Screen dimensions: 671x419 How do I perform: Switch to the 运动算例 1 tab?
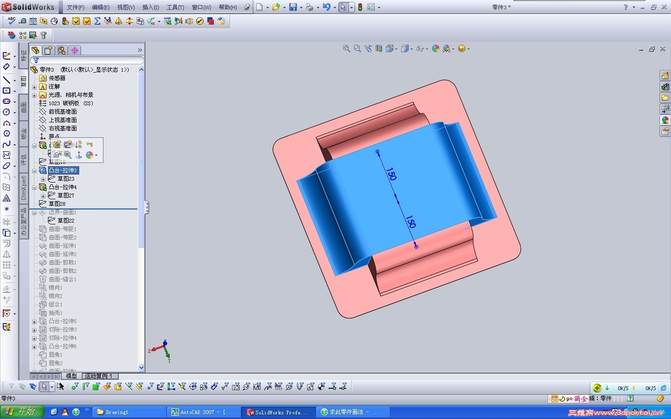coord(99,376)
